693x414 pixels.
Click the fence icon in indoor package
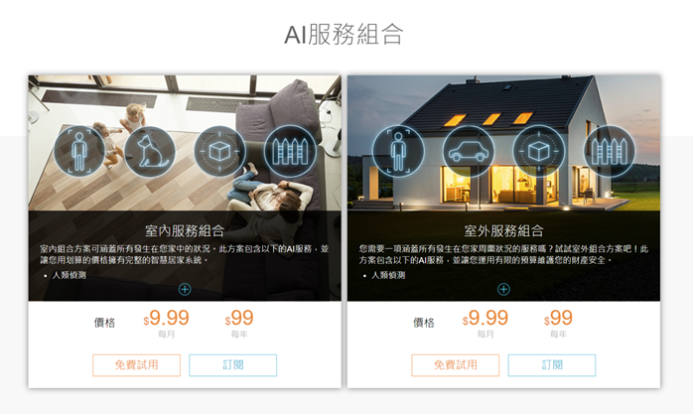point(290,151)
